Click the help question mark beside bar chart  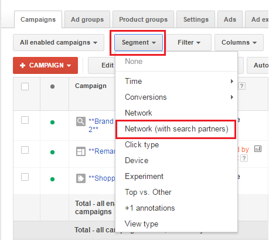tap(244, 158)
